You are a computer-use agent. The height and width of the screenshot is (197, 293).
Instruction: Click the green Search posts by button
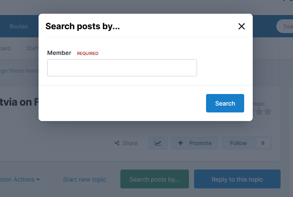click(x=154, y=179)
